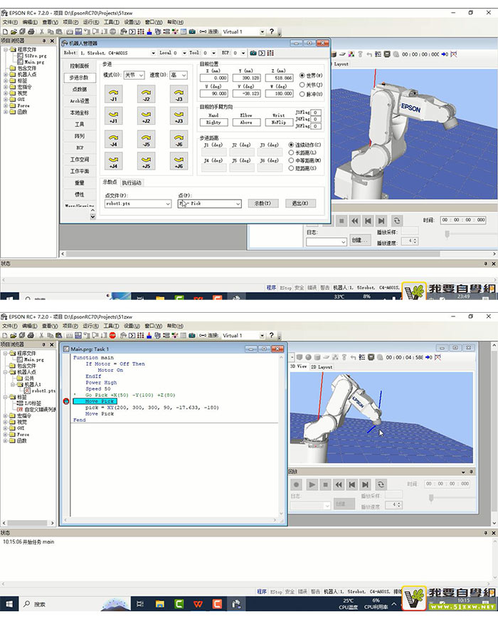The height and width of the screenshot is (617, 498).
Task: Select 连续动作(C) jog distance option
Action: click(291, 145)
